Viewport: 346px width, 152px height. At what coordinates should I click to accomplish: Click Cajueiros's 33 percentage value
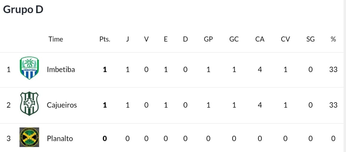point(333,105)
